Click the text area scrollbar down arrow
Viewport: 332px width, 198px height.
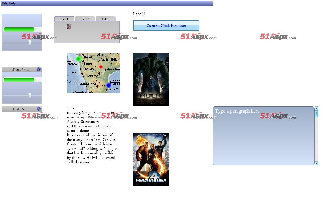(316, 164)
